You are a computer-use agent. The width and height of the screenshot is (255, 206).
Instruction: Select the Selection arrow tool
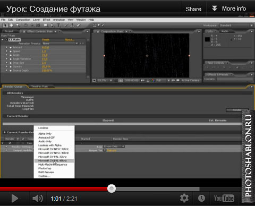click(5, 25)
